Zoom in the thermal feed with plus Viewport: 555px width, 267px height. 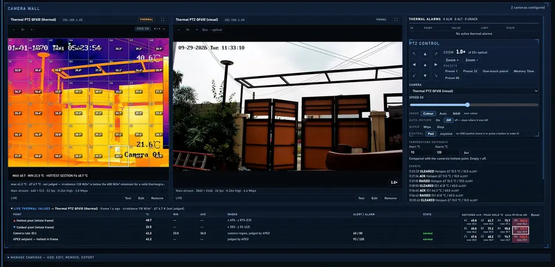31,29
